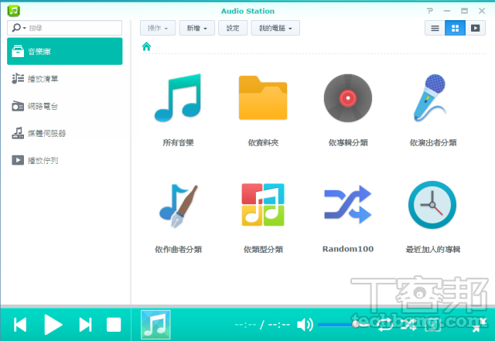Open the 所有音樂 (All Music) icon
This screenshot has width=495, height=341.
coord(177,99)
